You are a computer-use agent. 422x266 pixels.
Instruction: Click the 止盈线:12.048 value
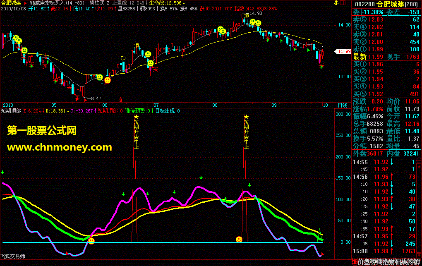point(128,3)
